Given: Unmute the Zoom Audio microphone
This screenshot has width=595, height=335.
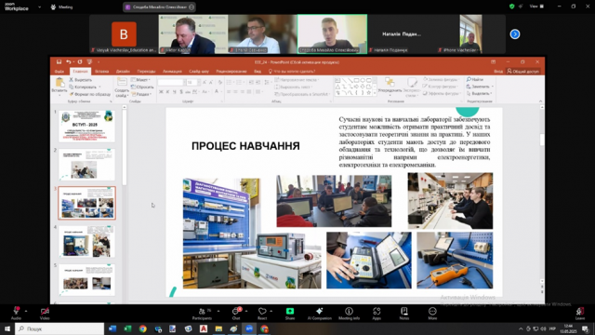Looking at the screenshot, I should pyautogui.click(x=16, y=314).
